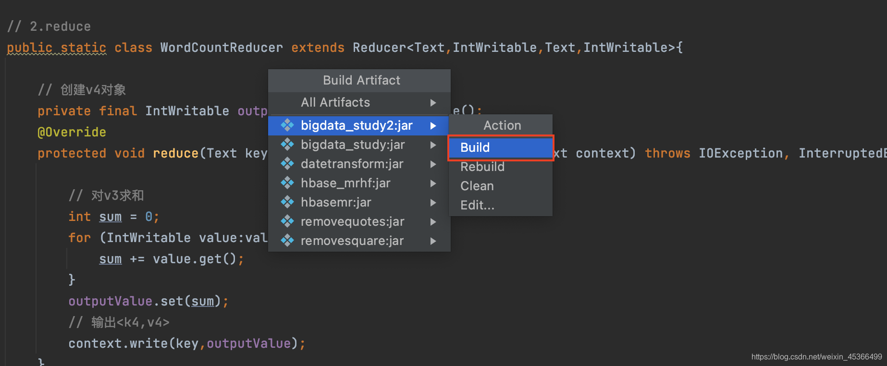
Task: Expand the All Artifacts submenu arrow
Action: pos(433,103)
